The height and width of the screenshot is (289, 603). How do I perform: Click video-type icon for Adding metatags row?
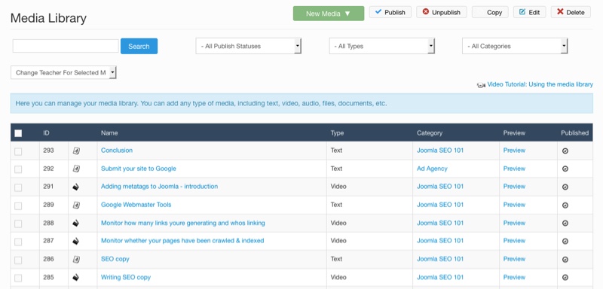[x=76, y=187]
